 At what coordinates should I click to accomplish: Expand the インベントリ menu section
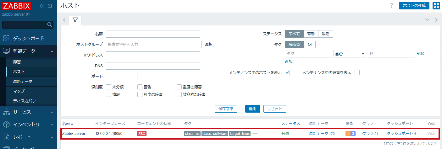coord(28,124)
